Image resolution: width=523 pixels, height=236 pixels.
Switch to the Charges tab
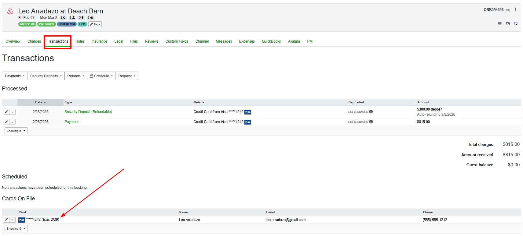coord(34,41)
